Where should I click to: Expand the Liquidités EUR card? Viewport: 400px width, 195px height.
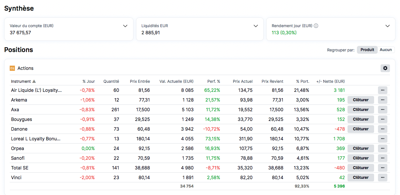(256, 26)
